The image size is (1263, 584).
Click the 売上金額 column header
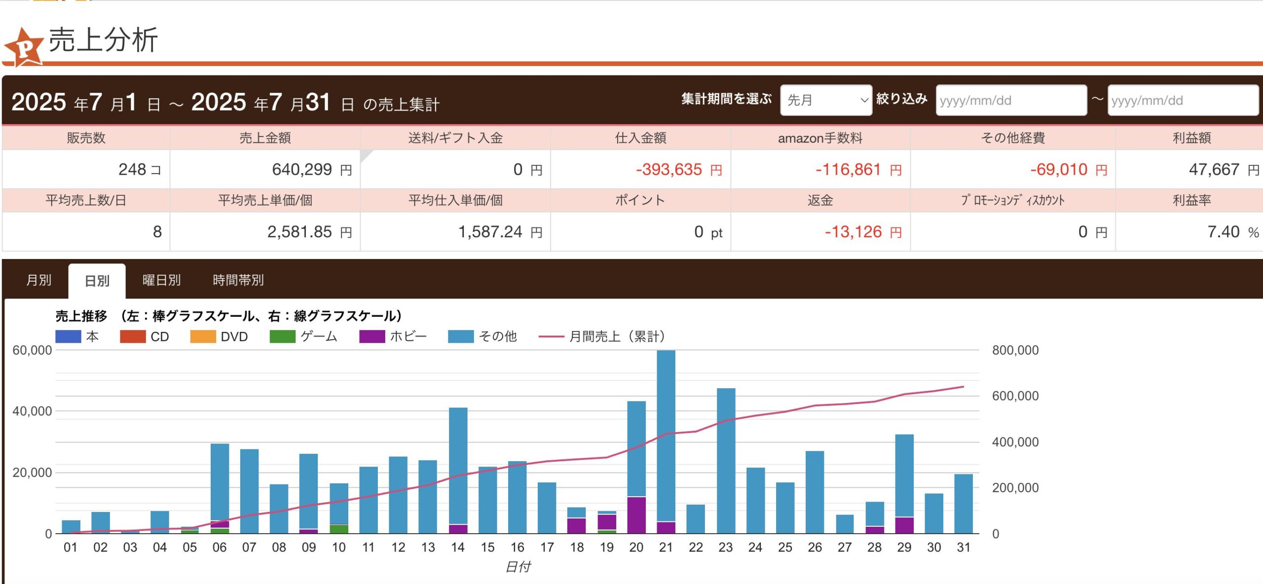coord(265,138)
